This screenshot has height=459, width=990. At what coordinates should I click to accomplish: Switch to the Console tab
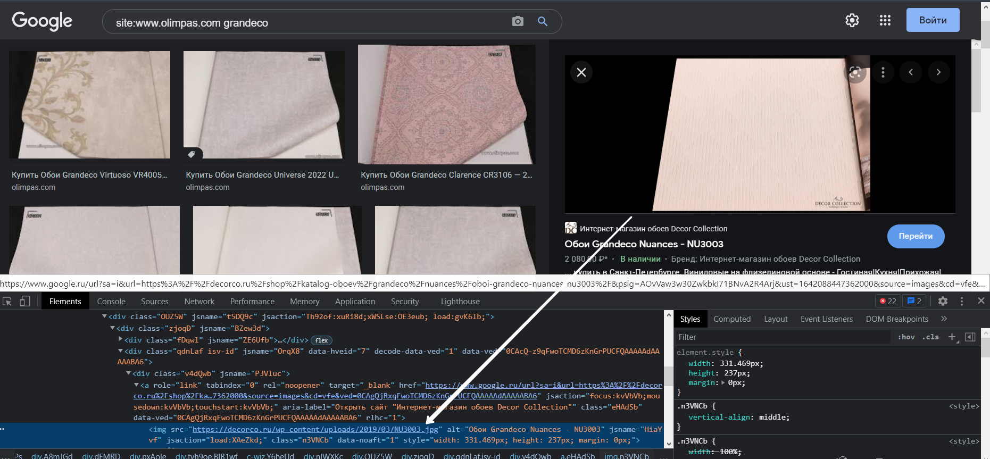pos(111,302)
